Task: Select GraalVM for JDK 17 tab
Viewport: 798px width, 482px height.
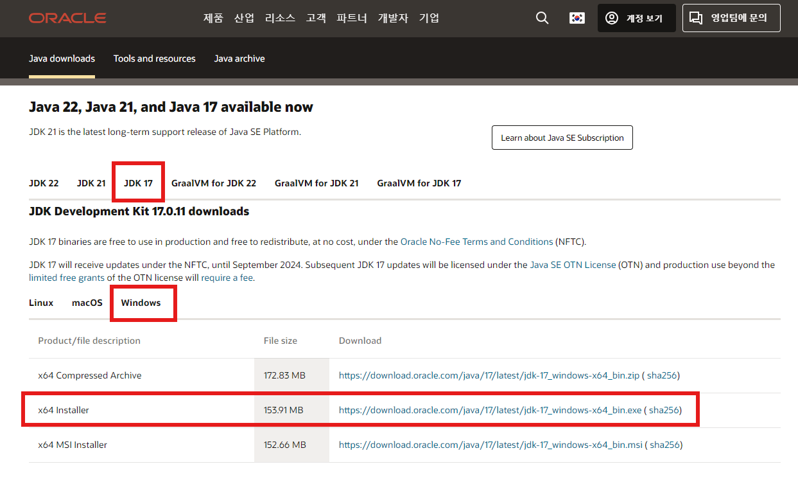Action: [x=419, y=183]
